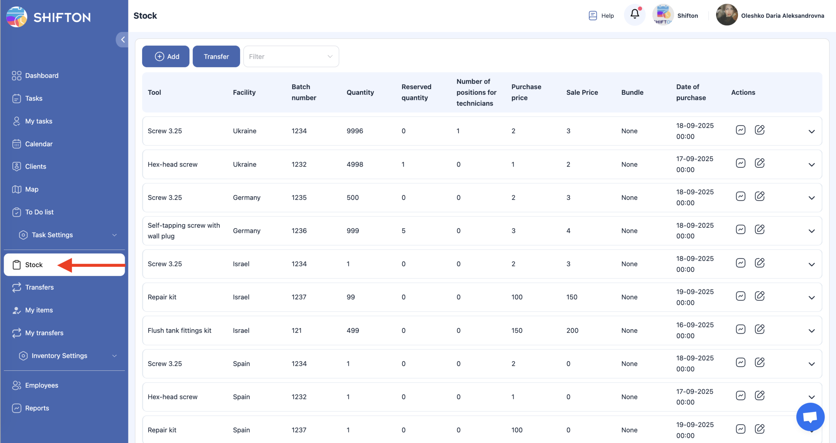
Task: Go to Transfers in the sidebar
Action: pyautogui.click(x=39, y=287)
